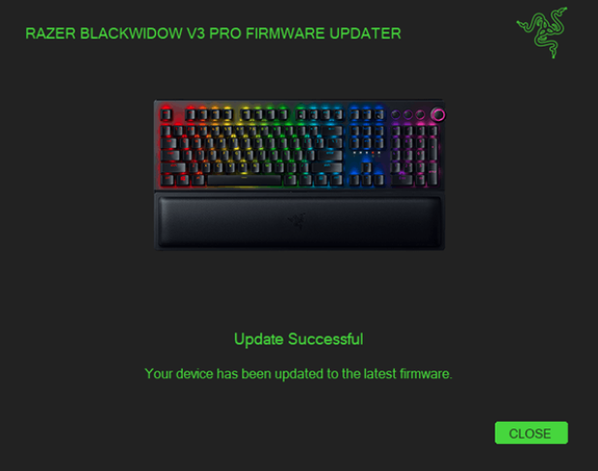Click the indicator LED row on keyboard image
Image resolution: width=598 pixels, height=471 pixels.
[367, 153]
